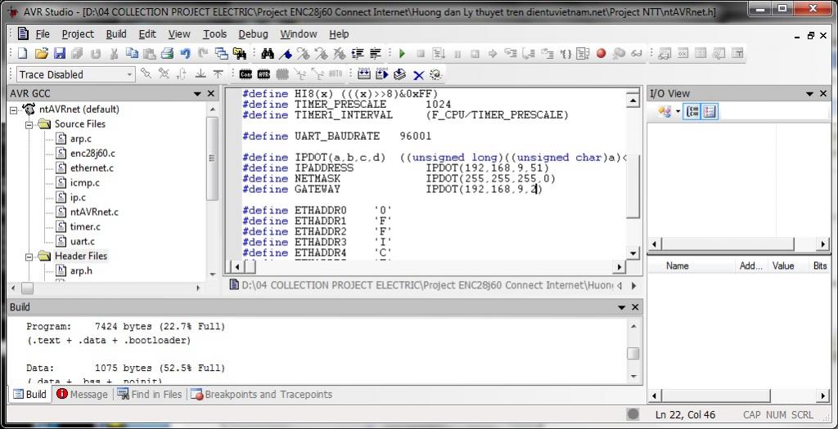Click the Build output vertical scrollbar
The height and width of the screenshot is (429, 838).
633,353
